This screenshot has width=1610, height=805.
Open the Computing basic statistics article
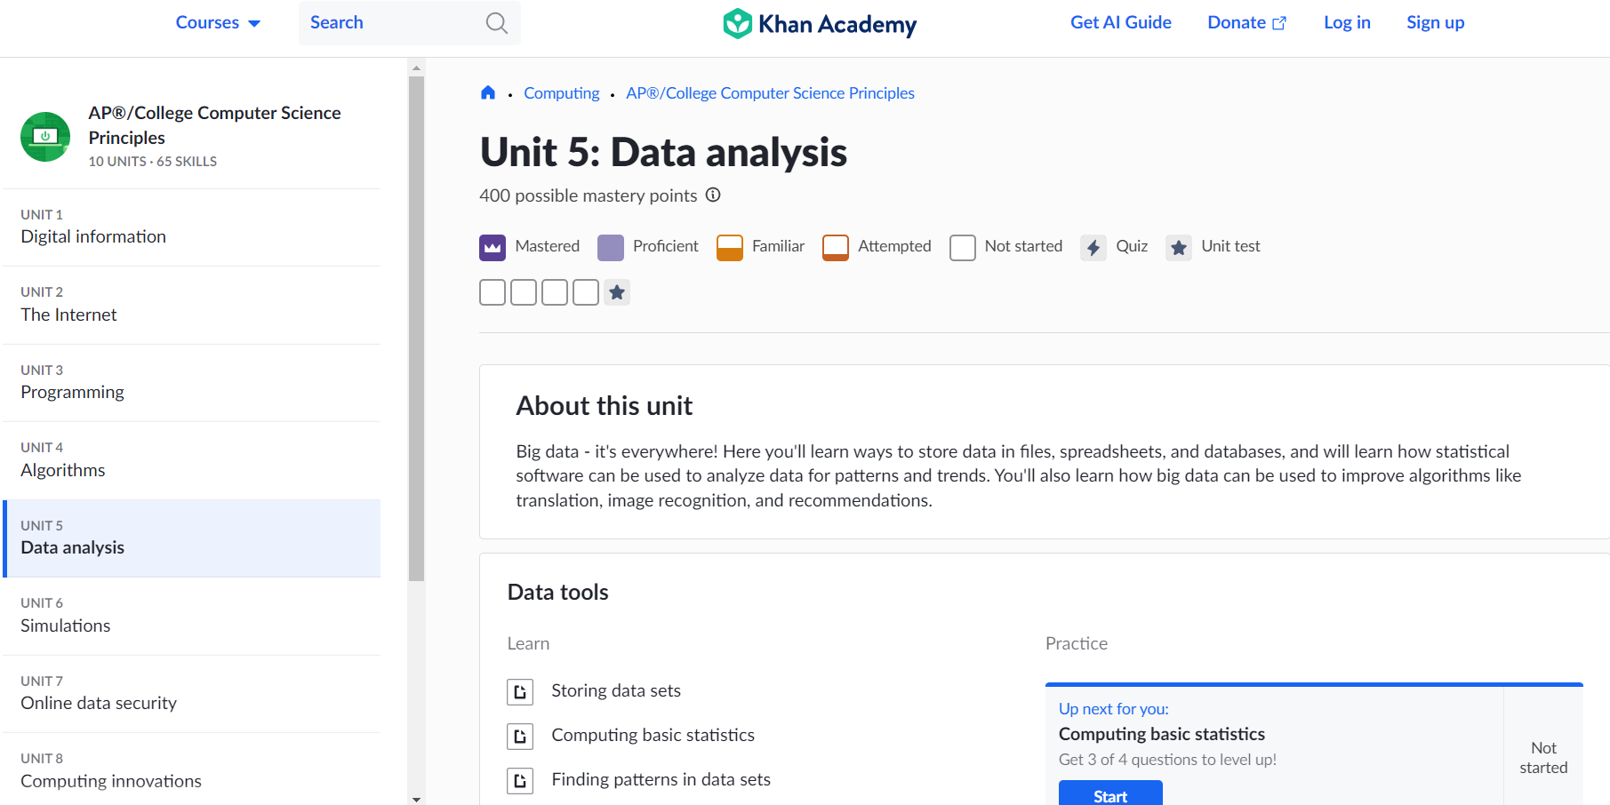(x=653, y=735)
